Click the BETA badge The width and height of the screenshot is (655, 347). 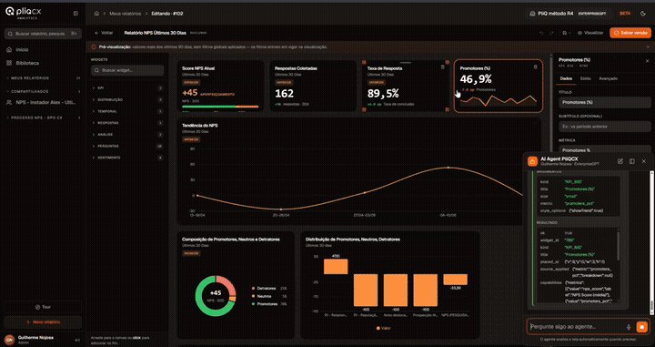tap(625, 14)
